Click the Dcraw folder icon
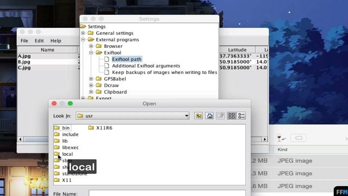The width and height of the screenshot is (348, 196). click(99, 85)
